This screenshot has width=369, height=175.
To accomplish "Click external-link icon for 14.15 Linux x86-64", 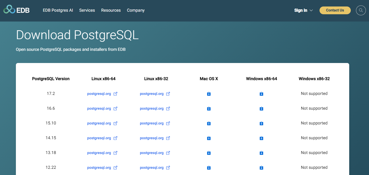I will 115,138.
